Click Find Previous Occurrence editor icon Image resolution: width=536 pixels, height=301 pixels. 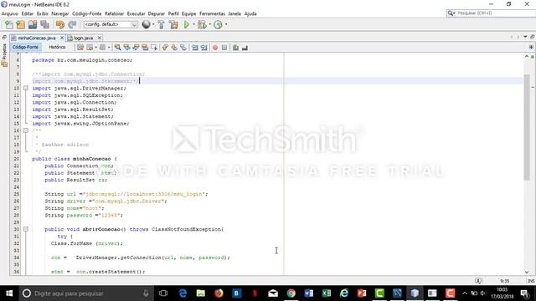[x=126, y=48]
